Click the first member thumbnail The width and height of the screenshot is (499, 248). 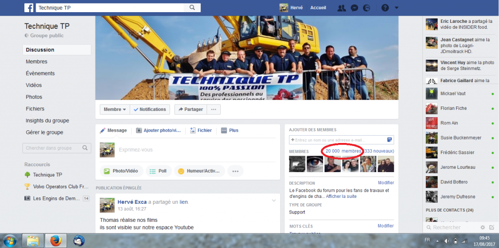[x=297, y=164]
